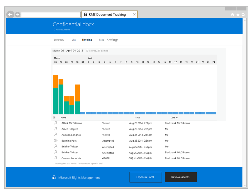Click the March 26 - April 24, 2015 heading

68,51
